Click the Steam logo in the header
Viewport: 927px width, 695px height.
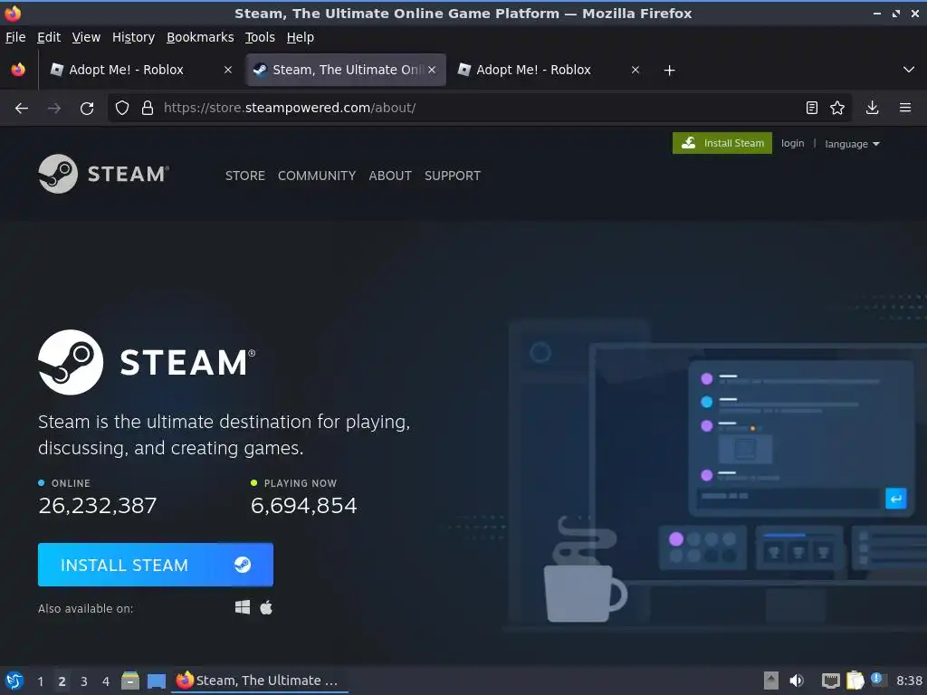tap(104, 174)
